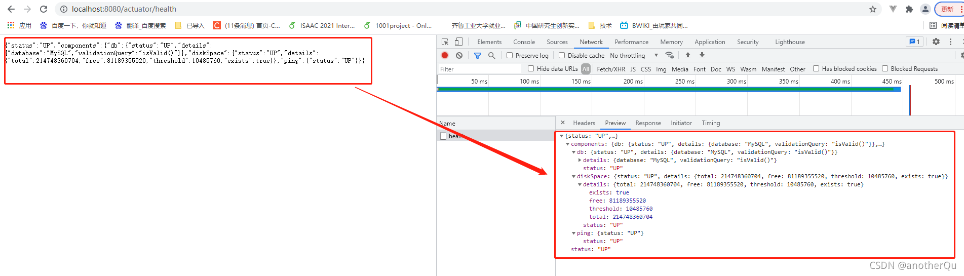This screenshot has width=964, height=276.
Task: Collapse the root status object in Preview
Action: click(561, 136)
